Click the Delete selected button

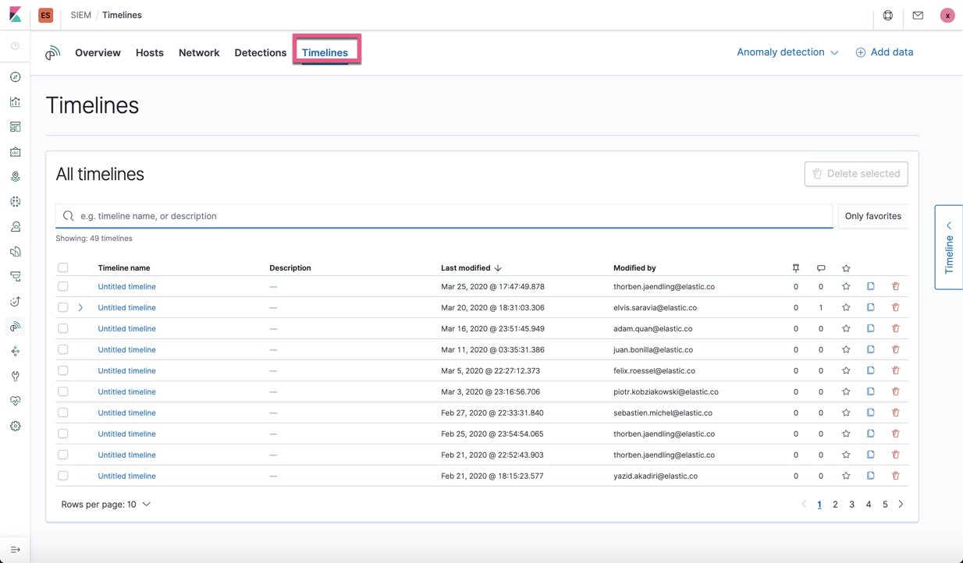pos(856,174)
